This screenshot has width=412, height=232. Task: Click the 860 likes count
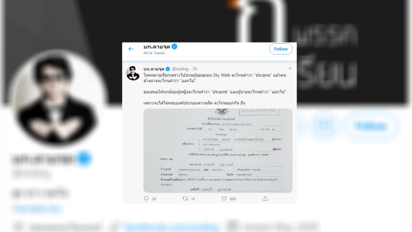point(233,199)
